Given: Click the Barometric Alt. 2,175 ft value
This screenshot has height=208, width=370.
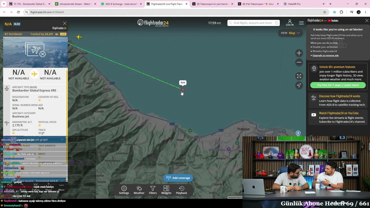Looking at the screenshot, I should click(17, 125).
